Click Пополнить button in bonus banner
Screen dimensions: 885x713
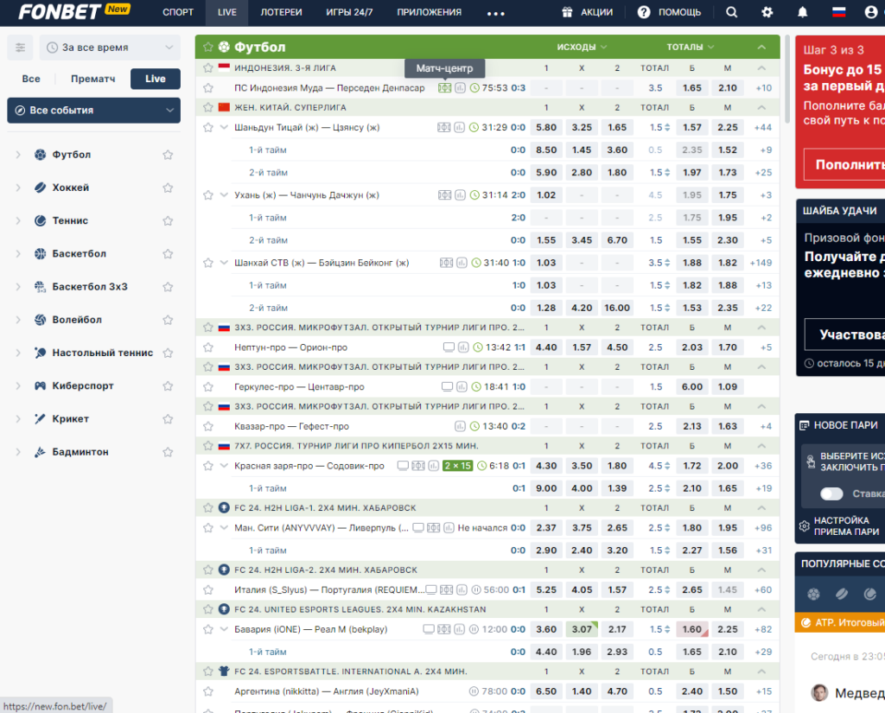pos(844,165)
